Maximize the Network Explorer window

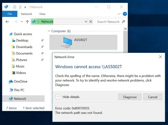click(x=109, y=7)
